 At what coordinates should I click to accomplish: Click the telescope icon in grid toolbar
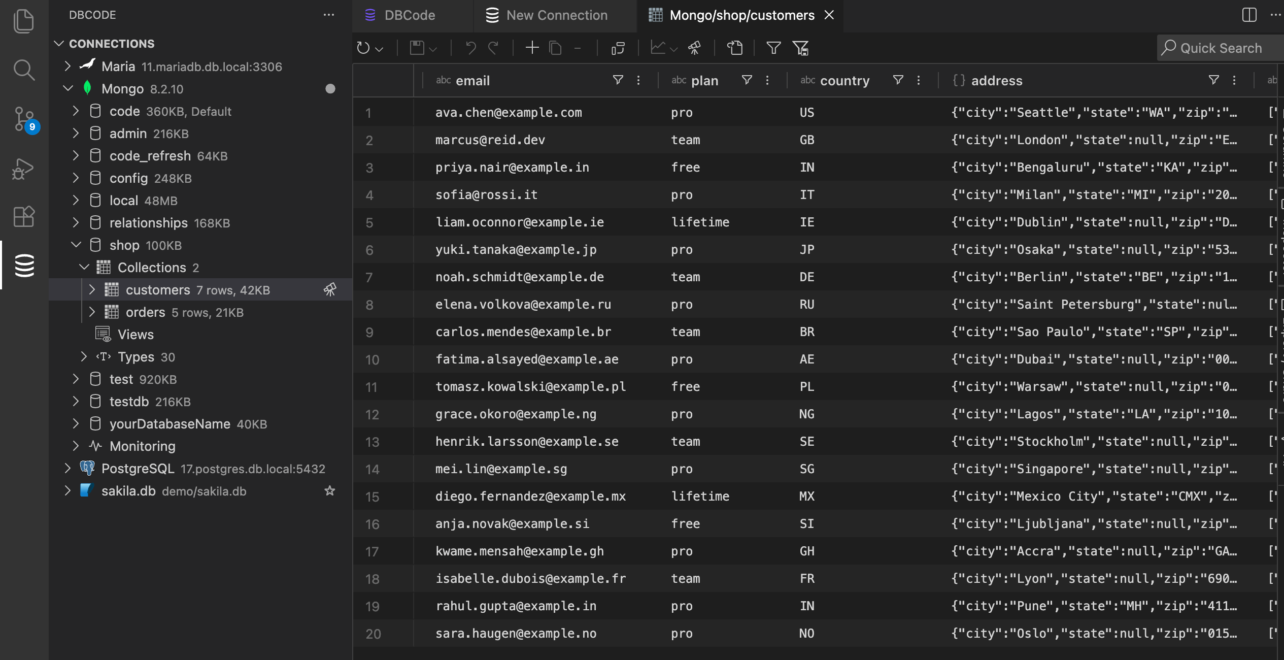[x=694, y=48]
